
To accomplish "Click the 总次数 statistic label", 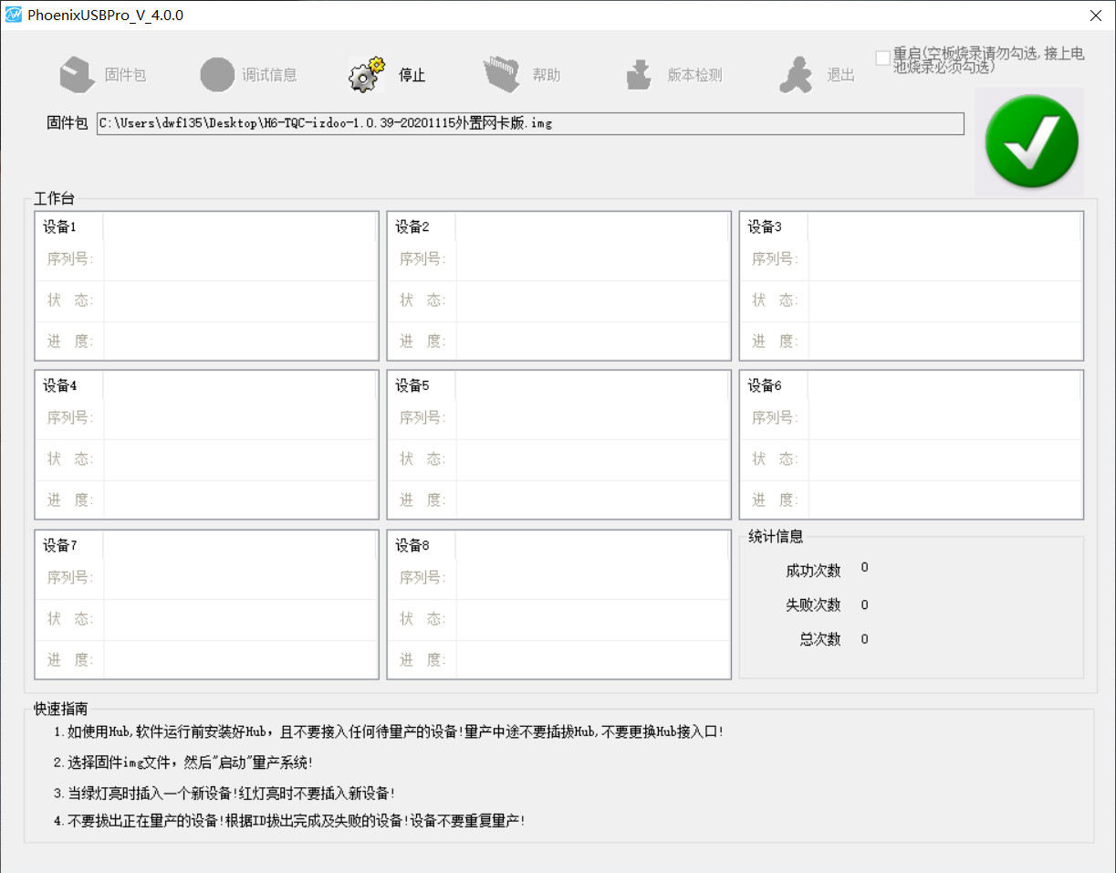I will pyautogui.click(x=820, y=639).
